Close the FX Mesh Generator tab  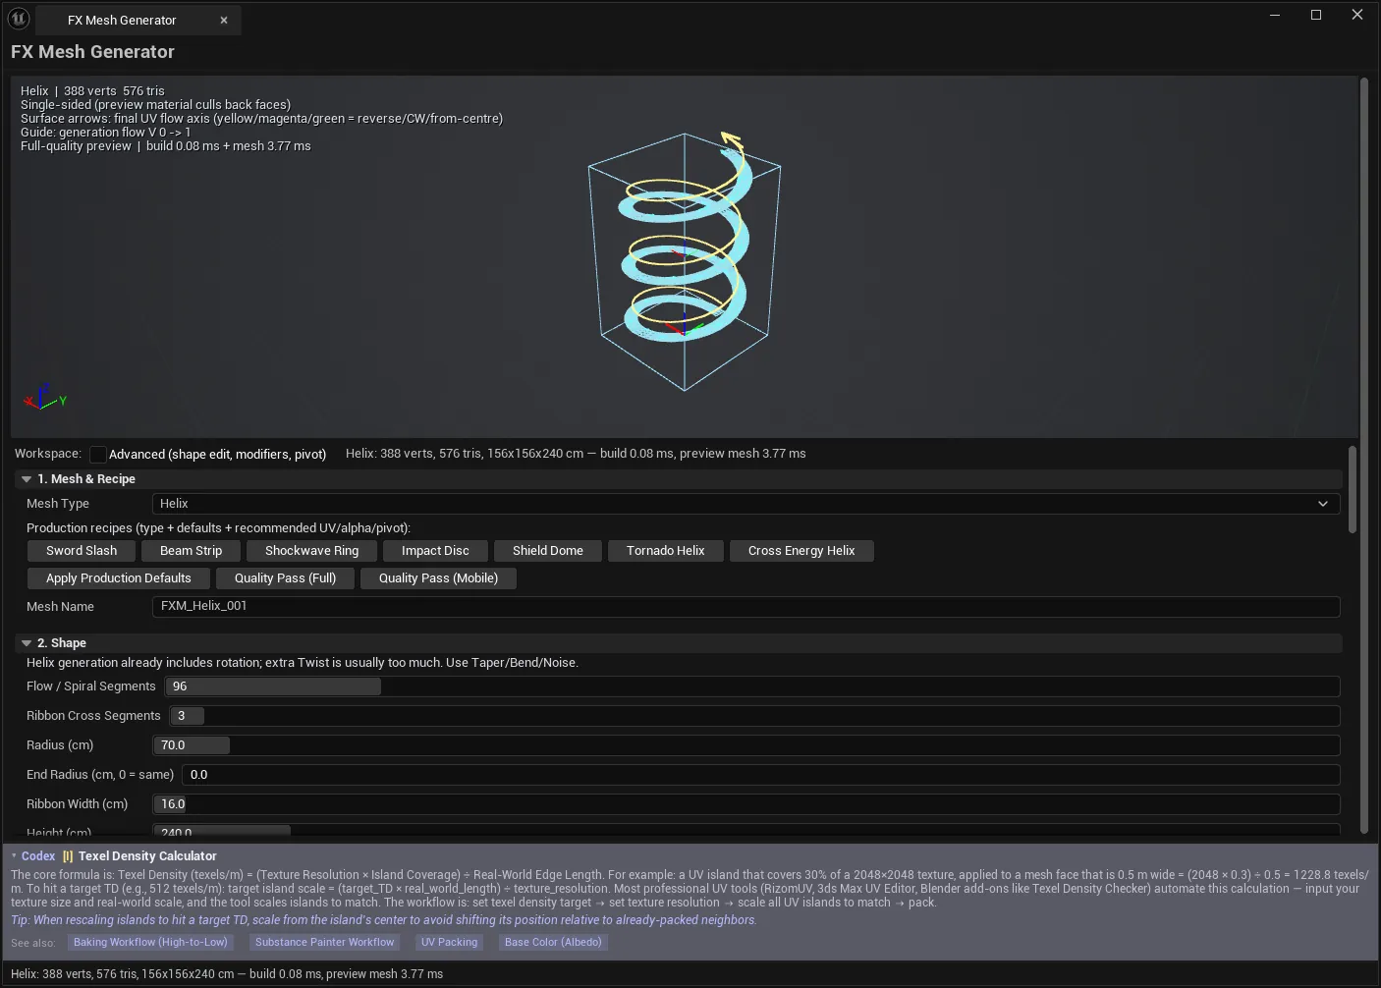coord(224,20)
